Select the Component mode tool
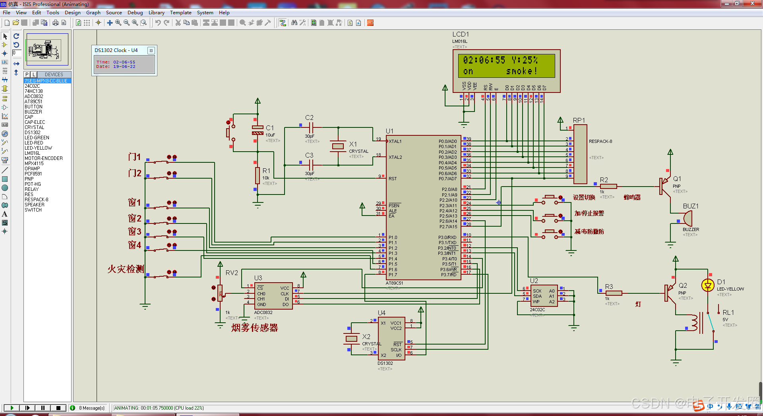The image size is (763, 416). (x=5, y=45)
